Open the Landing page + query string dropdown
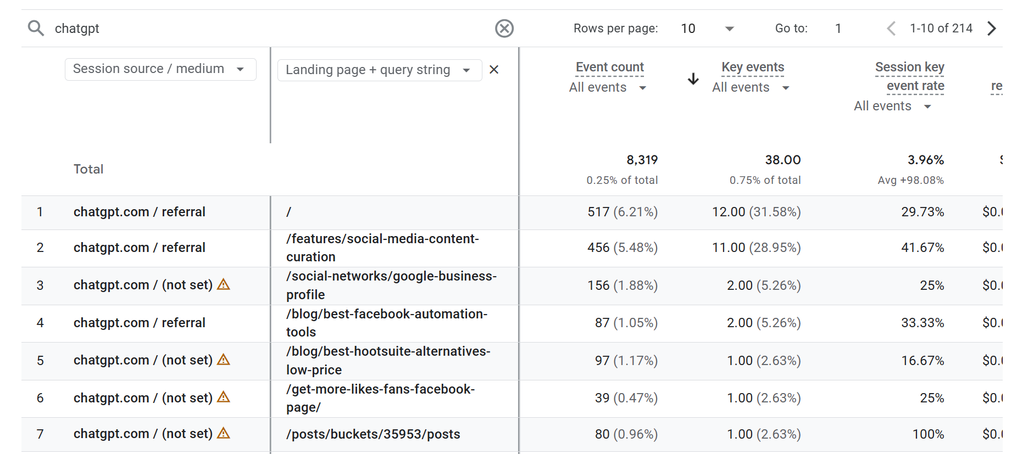 point(380,70)
